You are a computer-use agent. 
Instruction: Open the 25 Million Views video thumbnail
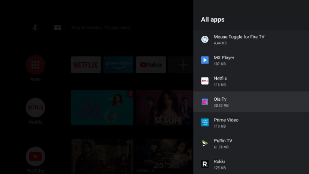click(165, 156)
